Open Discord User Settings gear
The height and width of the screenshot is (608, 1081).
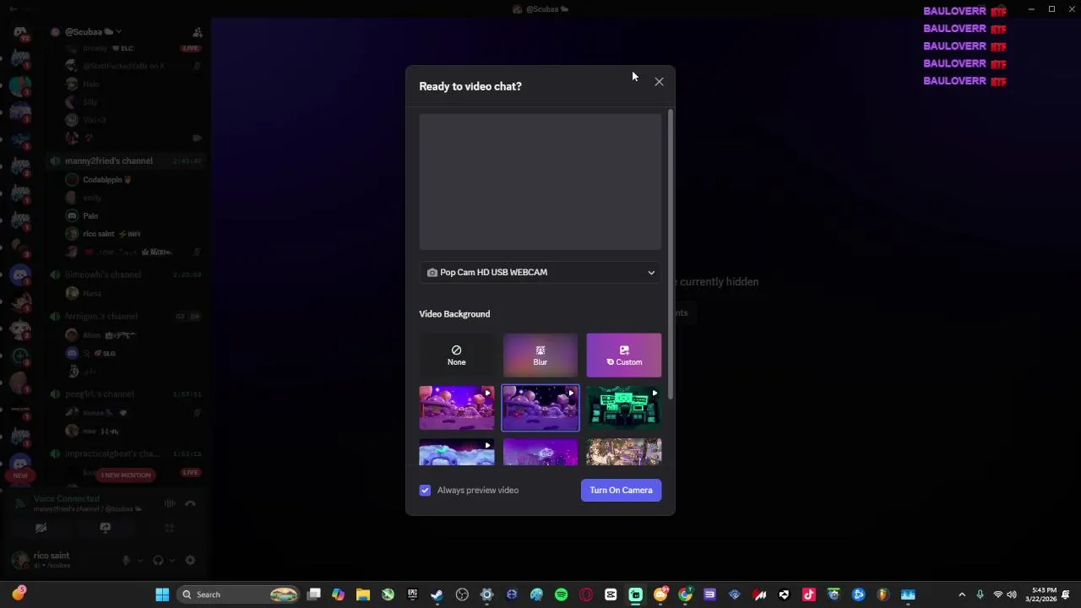190,560
